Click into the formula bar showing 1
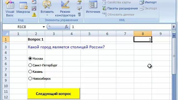Image resolution: width=178 pixels, height=100 pixels. (x=121, y=27)
